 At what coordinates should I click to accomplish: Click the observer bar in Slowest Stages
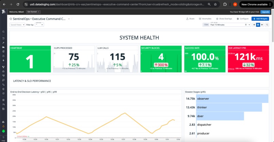point(232,99)
